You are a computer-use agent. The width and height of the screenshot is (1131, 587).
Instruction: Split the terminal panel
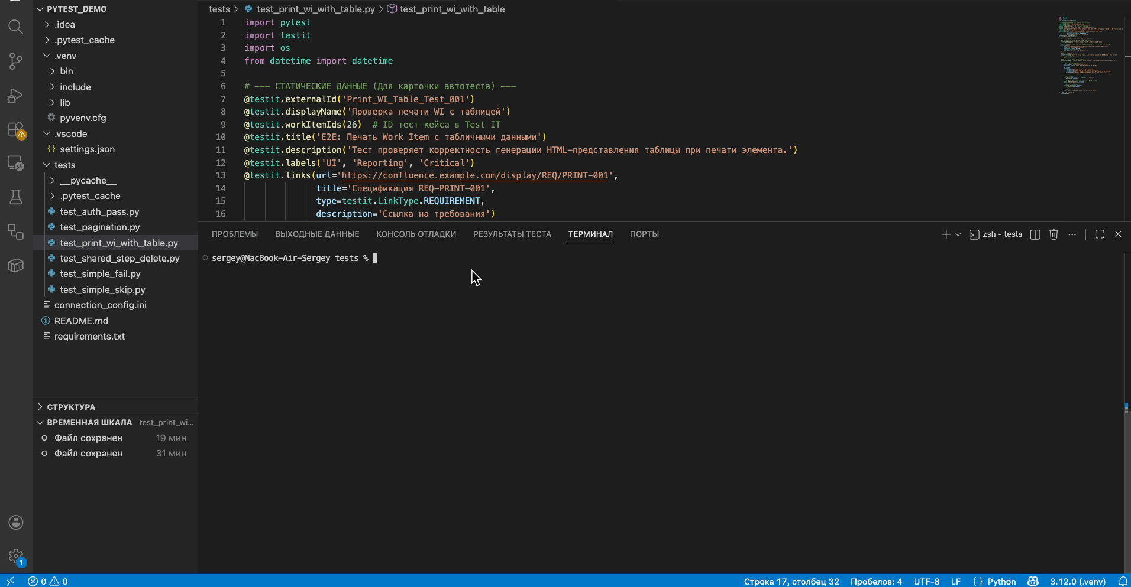(1035, 234)
